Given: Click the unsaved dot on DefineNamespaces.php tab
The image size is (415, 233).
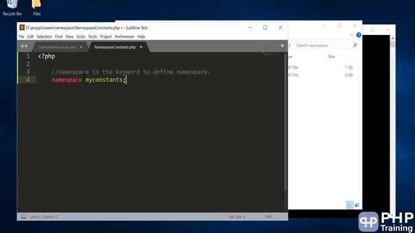Looking at the screenshot, I should 81,47.
